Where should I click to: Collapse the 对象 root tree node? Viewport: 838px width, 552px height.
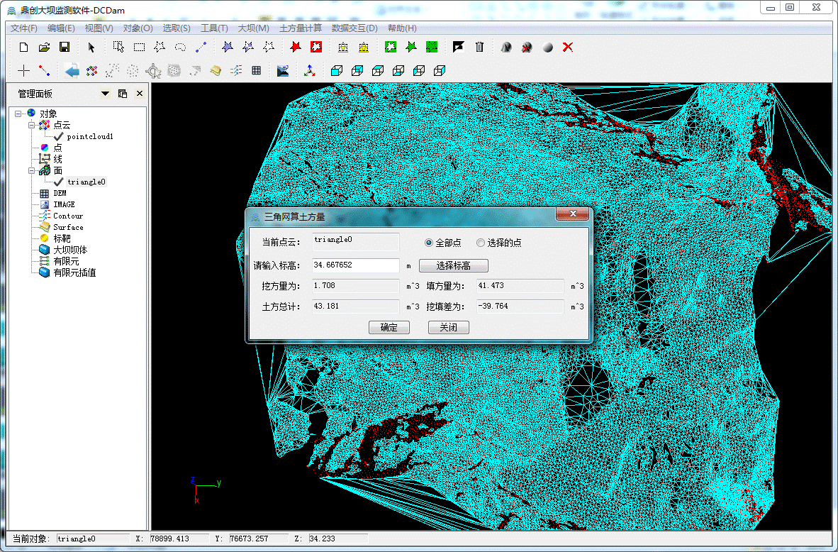(18, 114)
